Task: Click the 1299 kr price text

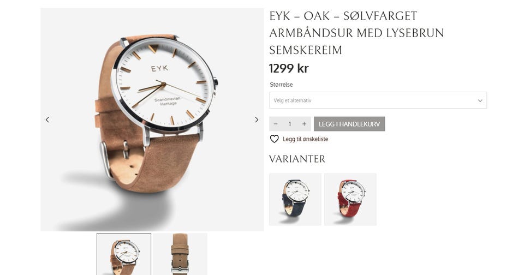Action: pos(289,69)
